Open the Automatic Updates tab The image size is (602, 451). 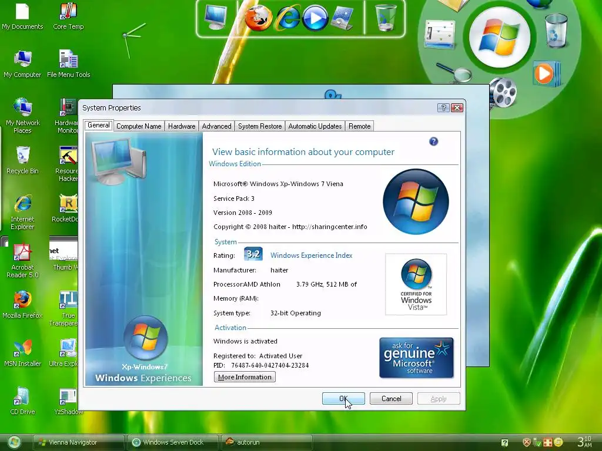coord(315,126)
